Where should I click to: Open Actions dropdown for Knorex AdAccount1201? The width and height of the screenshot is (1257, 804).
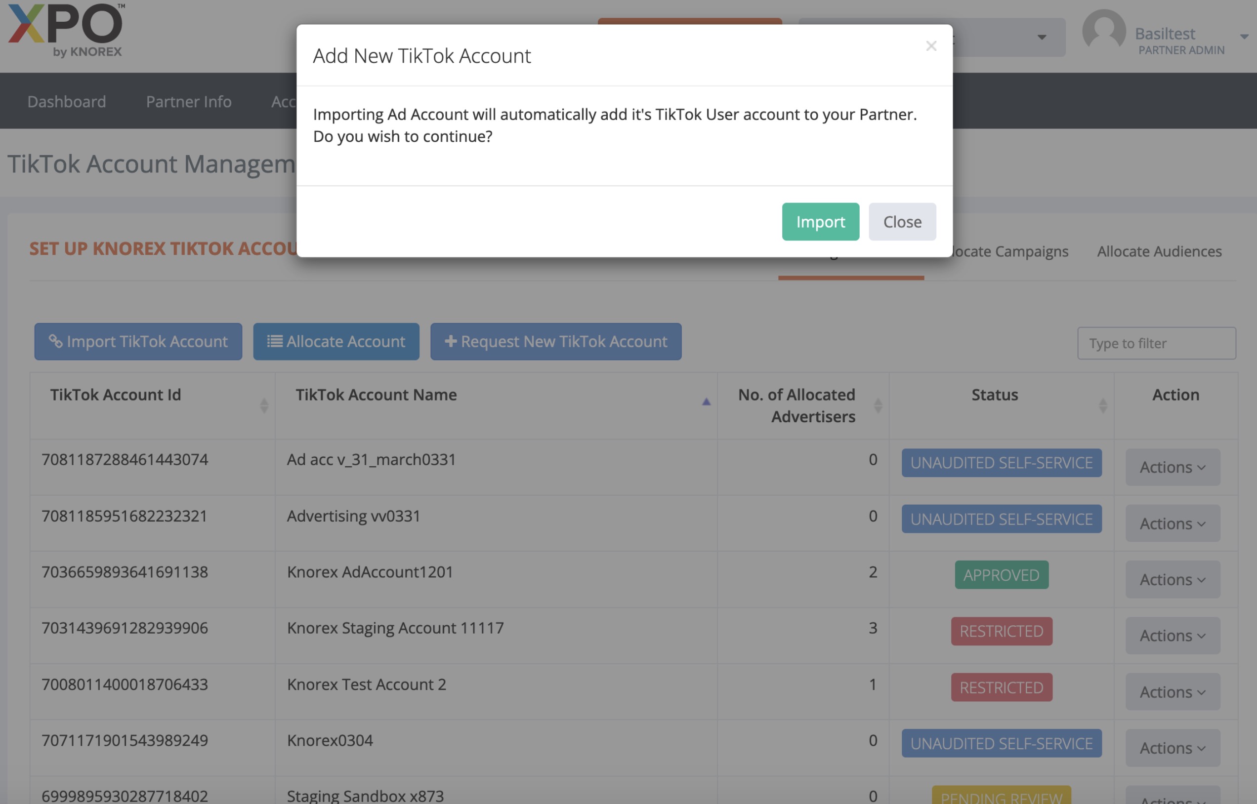point(1172,579)
